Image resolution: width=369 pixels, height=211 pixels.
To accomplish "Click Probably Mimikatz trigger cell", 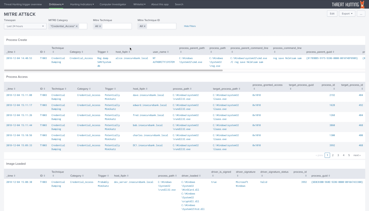I will [x=103, y=184].
